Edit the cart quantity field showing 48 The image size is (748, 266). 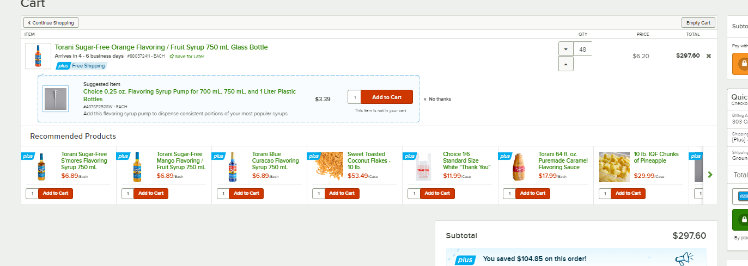pos(582,49)
